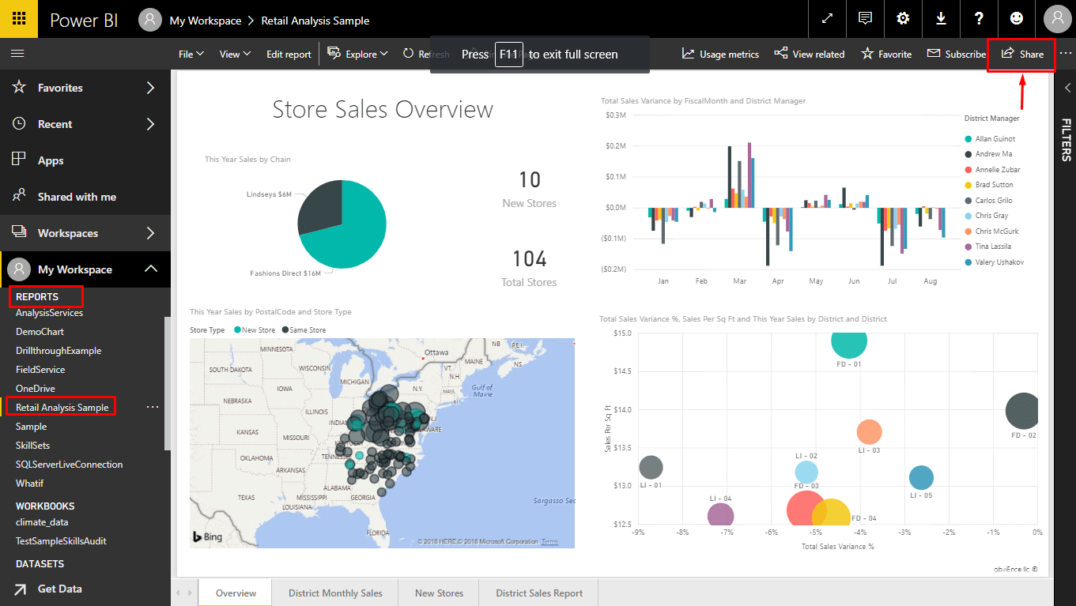Click the New Store legend item
This screenshot has width=1076, height=606.
coord(255,330)
